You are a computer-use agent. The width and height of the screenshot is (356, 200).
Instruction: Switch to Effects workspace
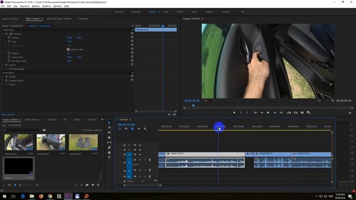(180, 12)
